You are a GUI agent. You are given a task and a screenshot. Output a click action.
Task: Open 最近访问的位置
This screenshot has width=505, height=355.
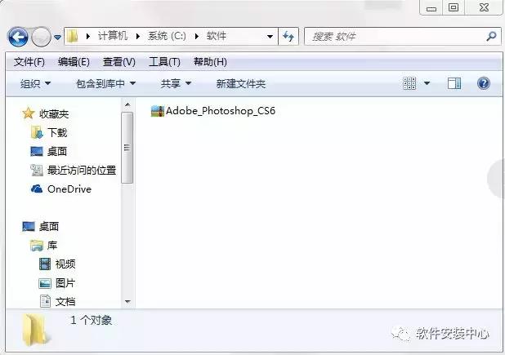pos(82,170)
